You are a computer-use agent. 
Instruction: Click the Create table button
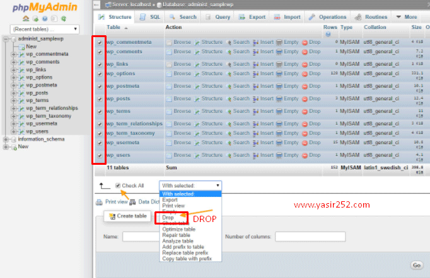pyautogui.click(x=127, y=216)
